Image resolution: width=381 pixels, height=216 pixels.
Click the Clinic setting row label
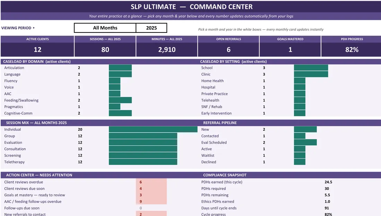tap(206, 74)
